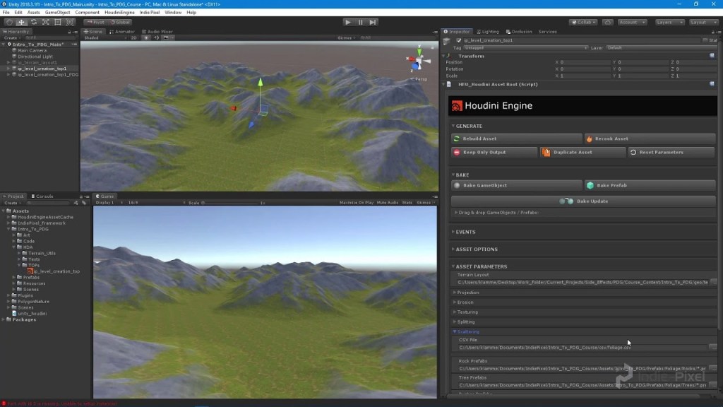The image size is (723, 407).
Task: Select the Rotate tool in toolbar
Action: (x=34, y=22)
